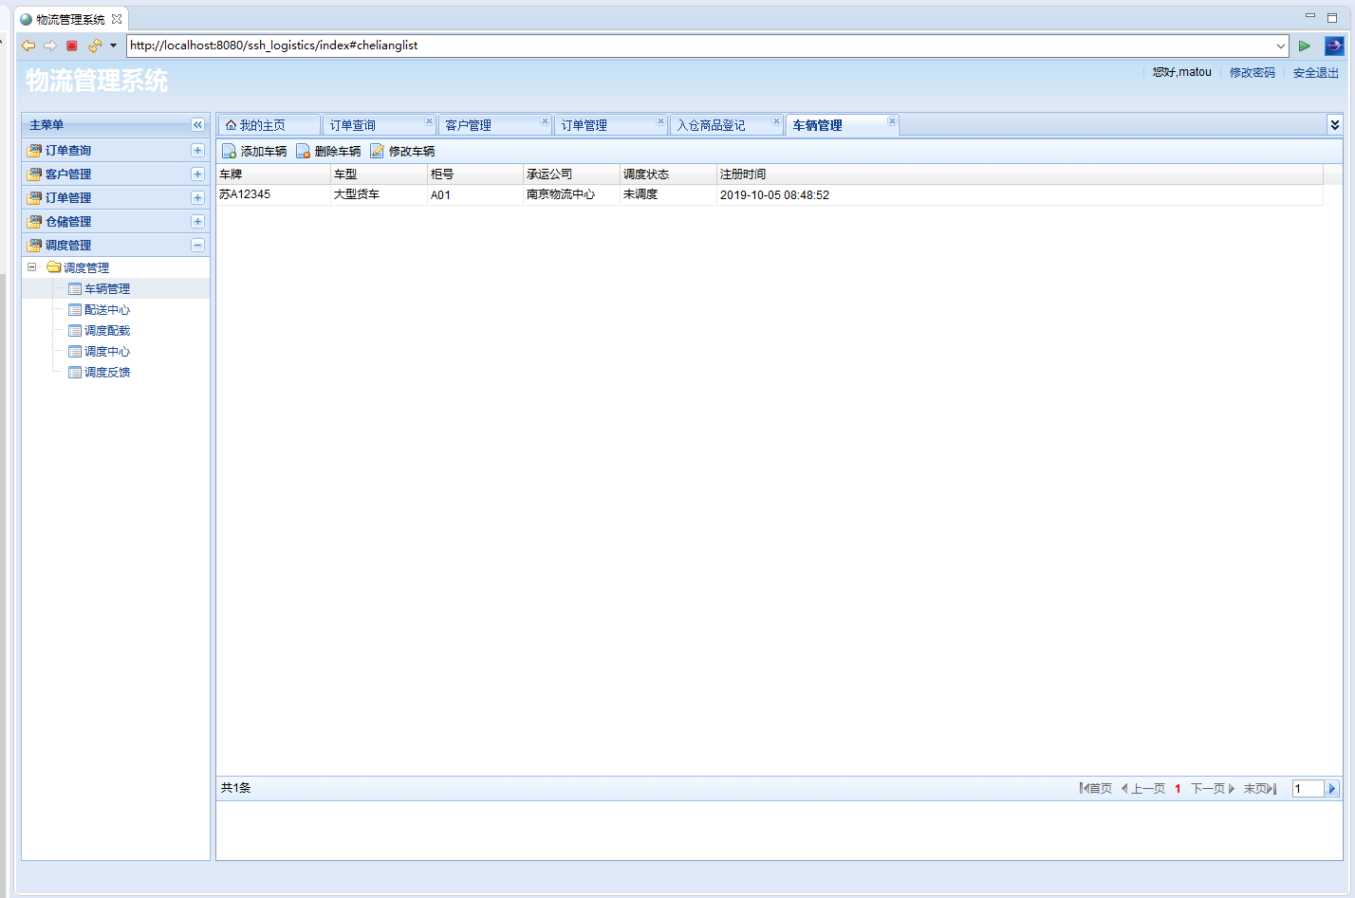Switch to the 入仓商品登记 tab
Screen dimensions: 1355x898
(x=711, y=125)
